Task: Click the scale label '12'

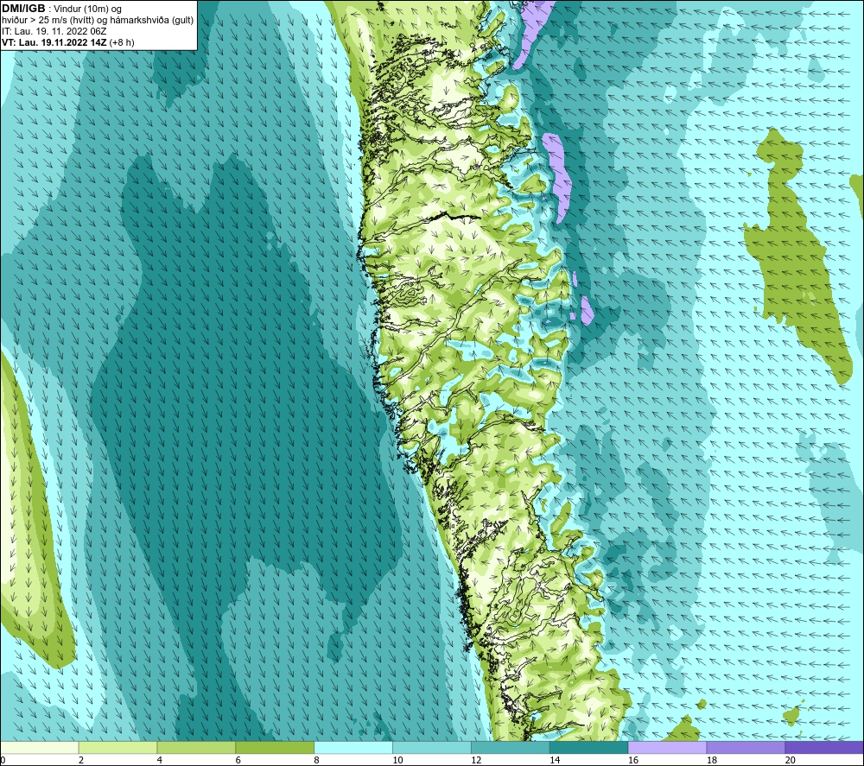Action: [476, 760]
